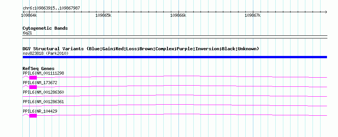Open the PPIL6|NM_001286360 transcript label
Image resolution: width=338 pixels, height=137 pixels.
coord(43,92)
